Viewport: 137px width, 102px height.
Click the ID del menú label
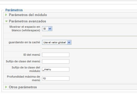(x=32, y=55)
